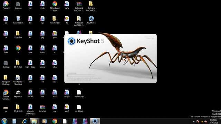This screenshot has width=221, height=124.
Task: Open the media player taskbar icon
Action: (x=44, y=121)
